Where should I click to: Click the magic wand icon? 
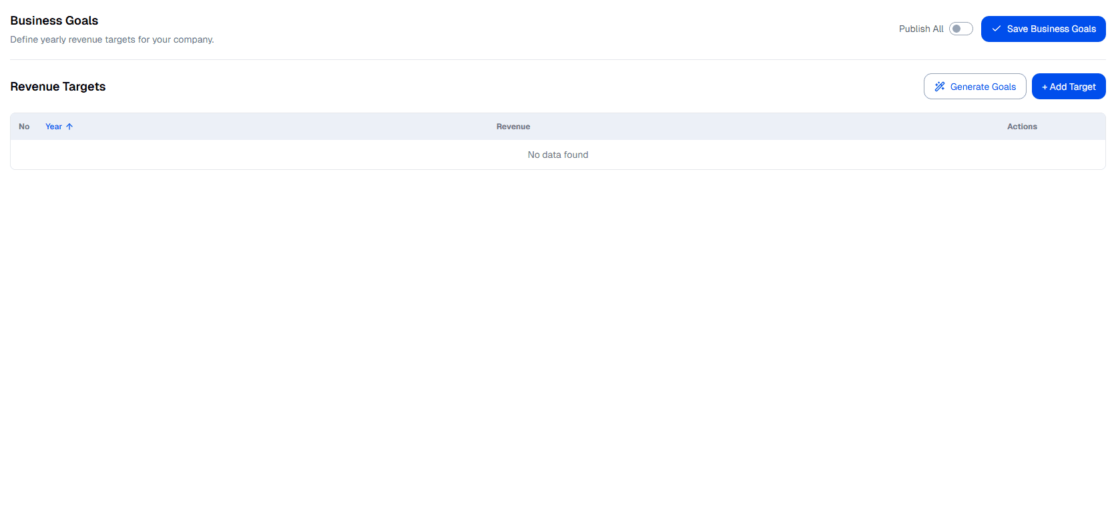(x=940, y=87)
